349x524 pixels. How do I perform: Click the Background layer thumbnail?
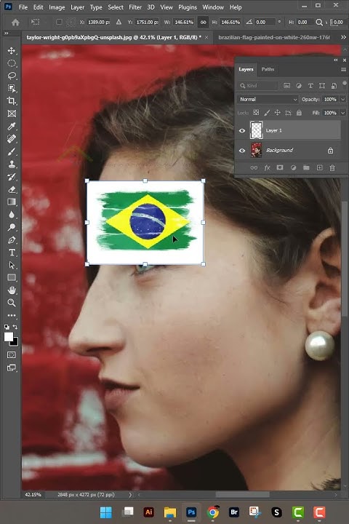coord(256,151)
